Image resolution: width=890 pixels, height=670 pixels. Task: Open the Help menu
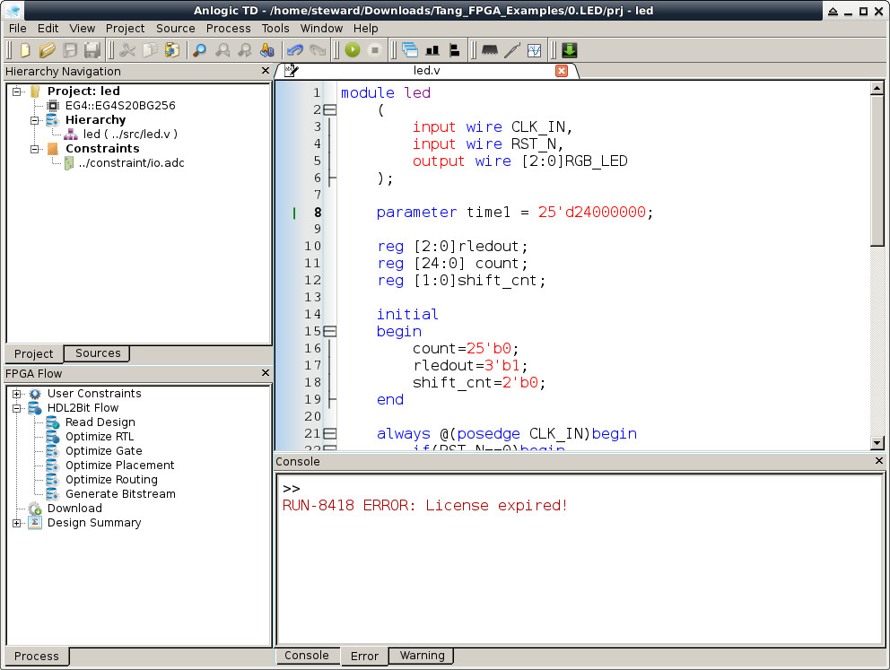365,29
